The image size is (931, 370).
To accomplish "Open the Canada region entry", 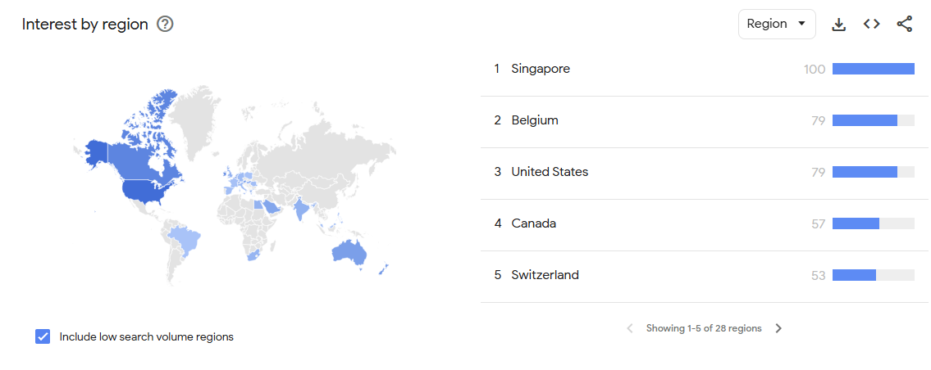I will click(x=704, y=223).
